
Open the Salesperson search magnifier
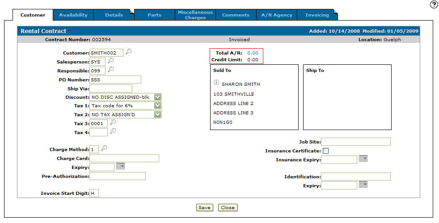[111, 60]
